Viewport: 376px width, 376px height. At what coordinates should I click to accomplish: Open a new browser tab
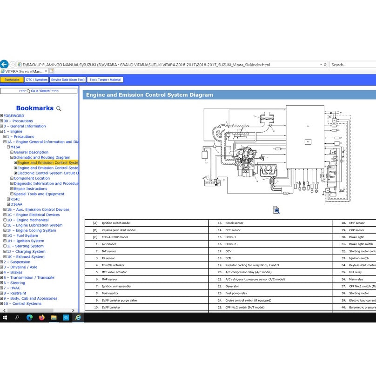pos(51,71)
